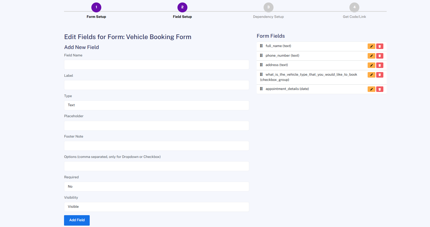Screen dimensions: 430x227
Task: Open the Required dropdown showing No
Action: [x=156, y=187]
